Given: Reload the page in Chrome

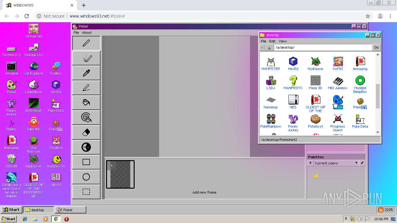Looking at the screenshot, I should (27, 16).
